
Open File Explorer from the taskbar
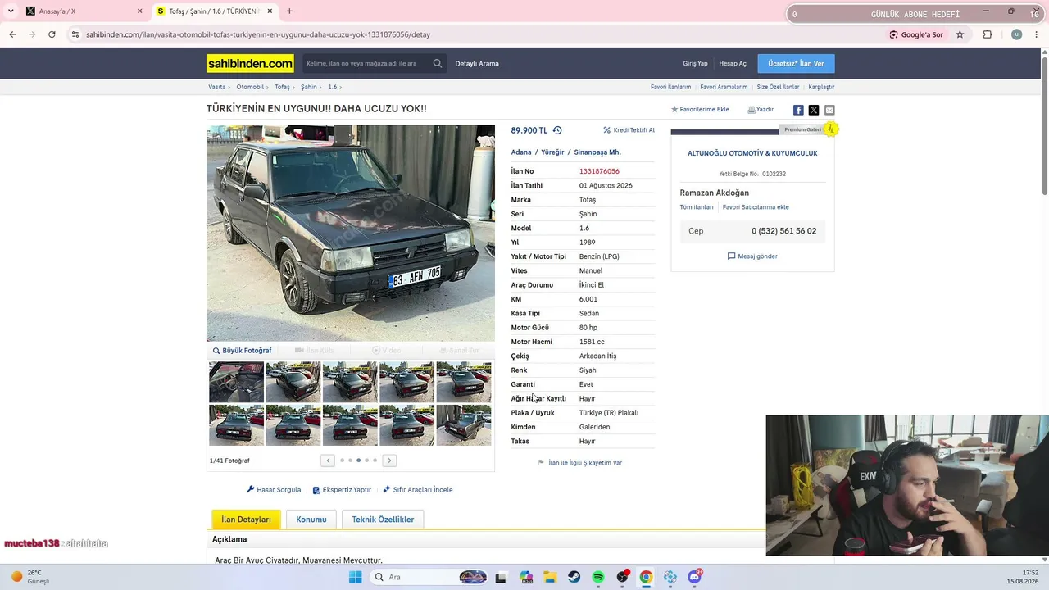(x=550, y=577)
